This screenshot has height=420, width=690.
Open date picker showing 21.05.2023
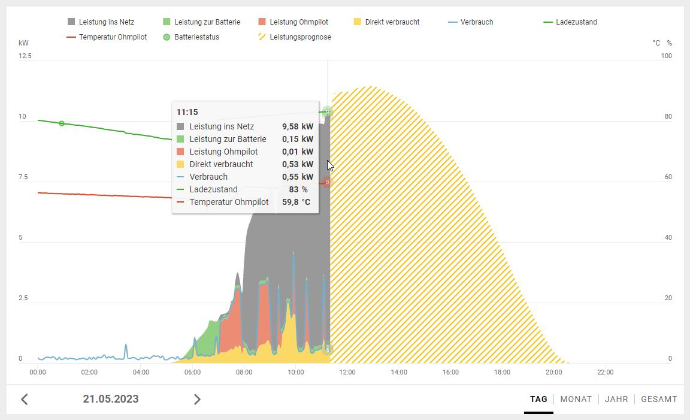click(x=111, y=399)
